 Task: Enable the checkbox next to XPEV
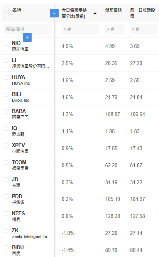6,146
